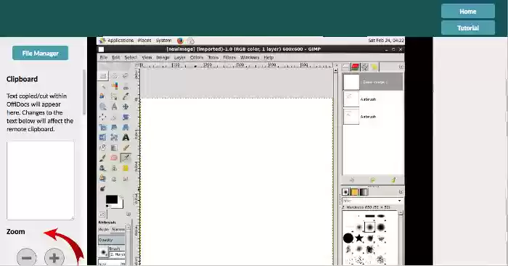Switch to the Gradients tab in brushes dock
This screenshot has height=266, width=508.
tap(364, 192)
